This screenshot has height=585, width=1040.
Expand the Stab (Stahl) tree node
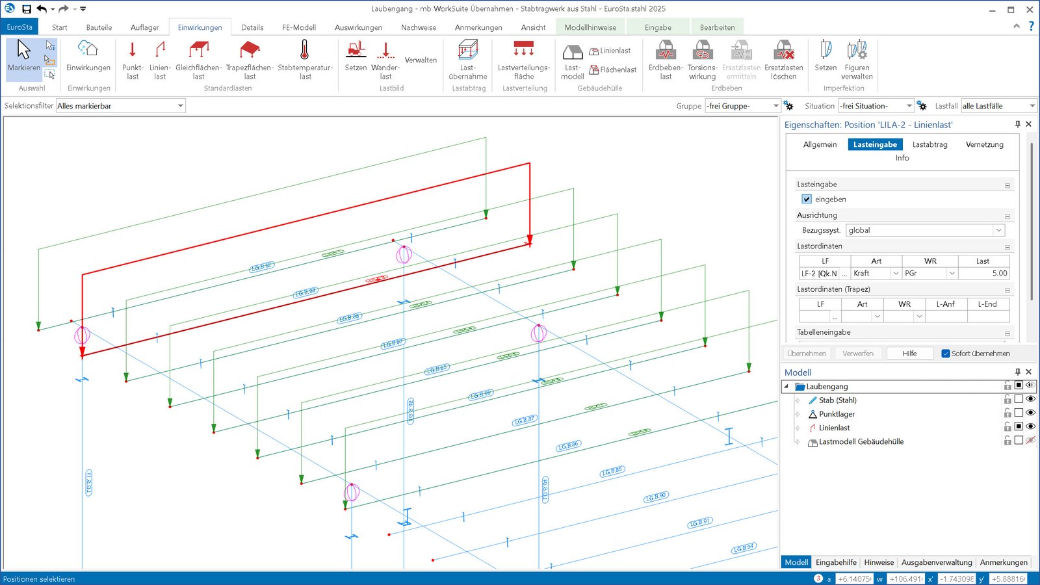[798, 400]
